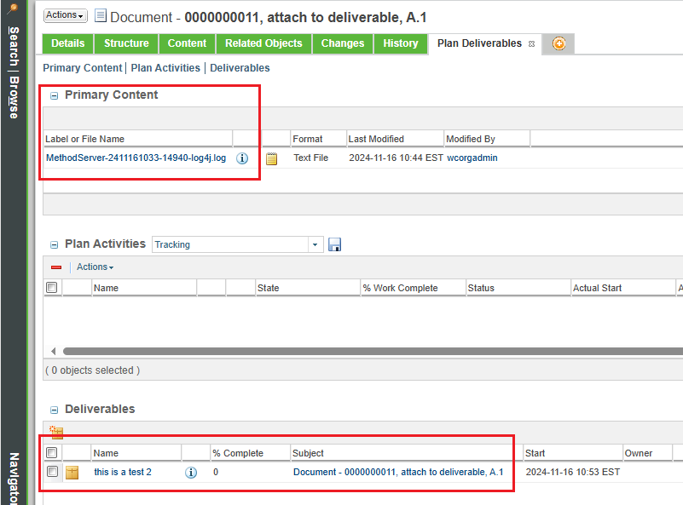The width and height of the screenshot is (683, 505).
Task: Click the create new deliverable icon
Action: [x=55, y=432]
